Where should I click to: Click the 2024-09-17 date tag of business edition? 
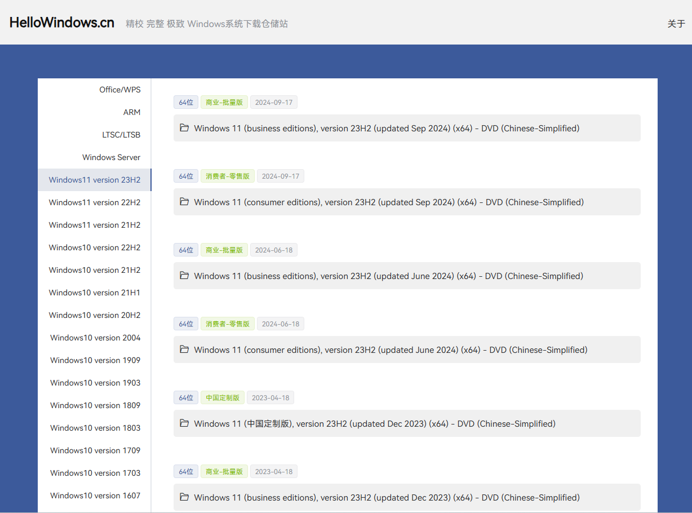[x=273, y=103]
